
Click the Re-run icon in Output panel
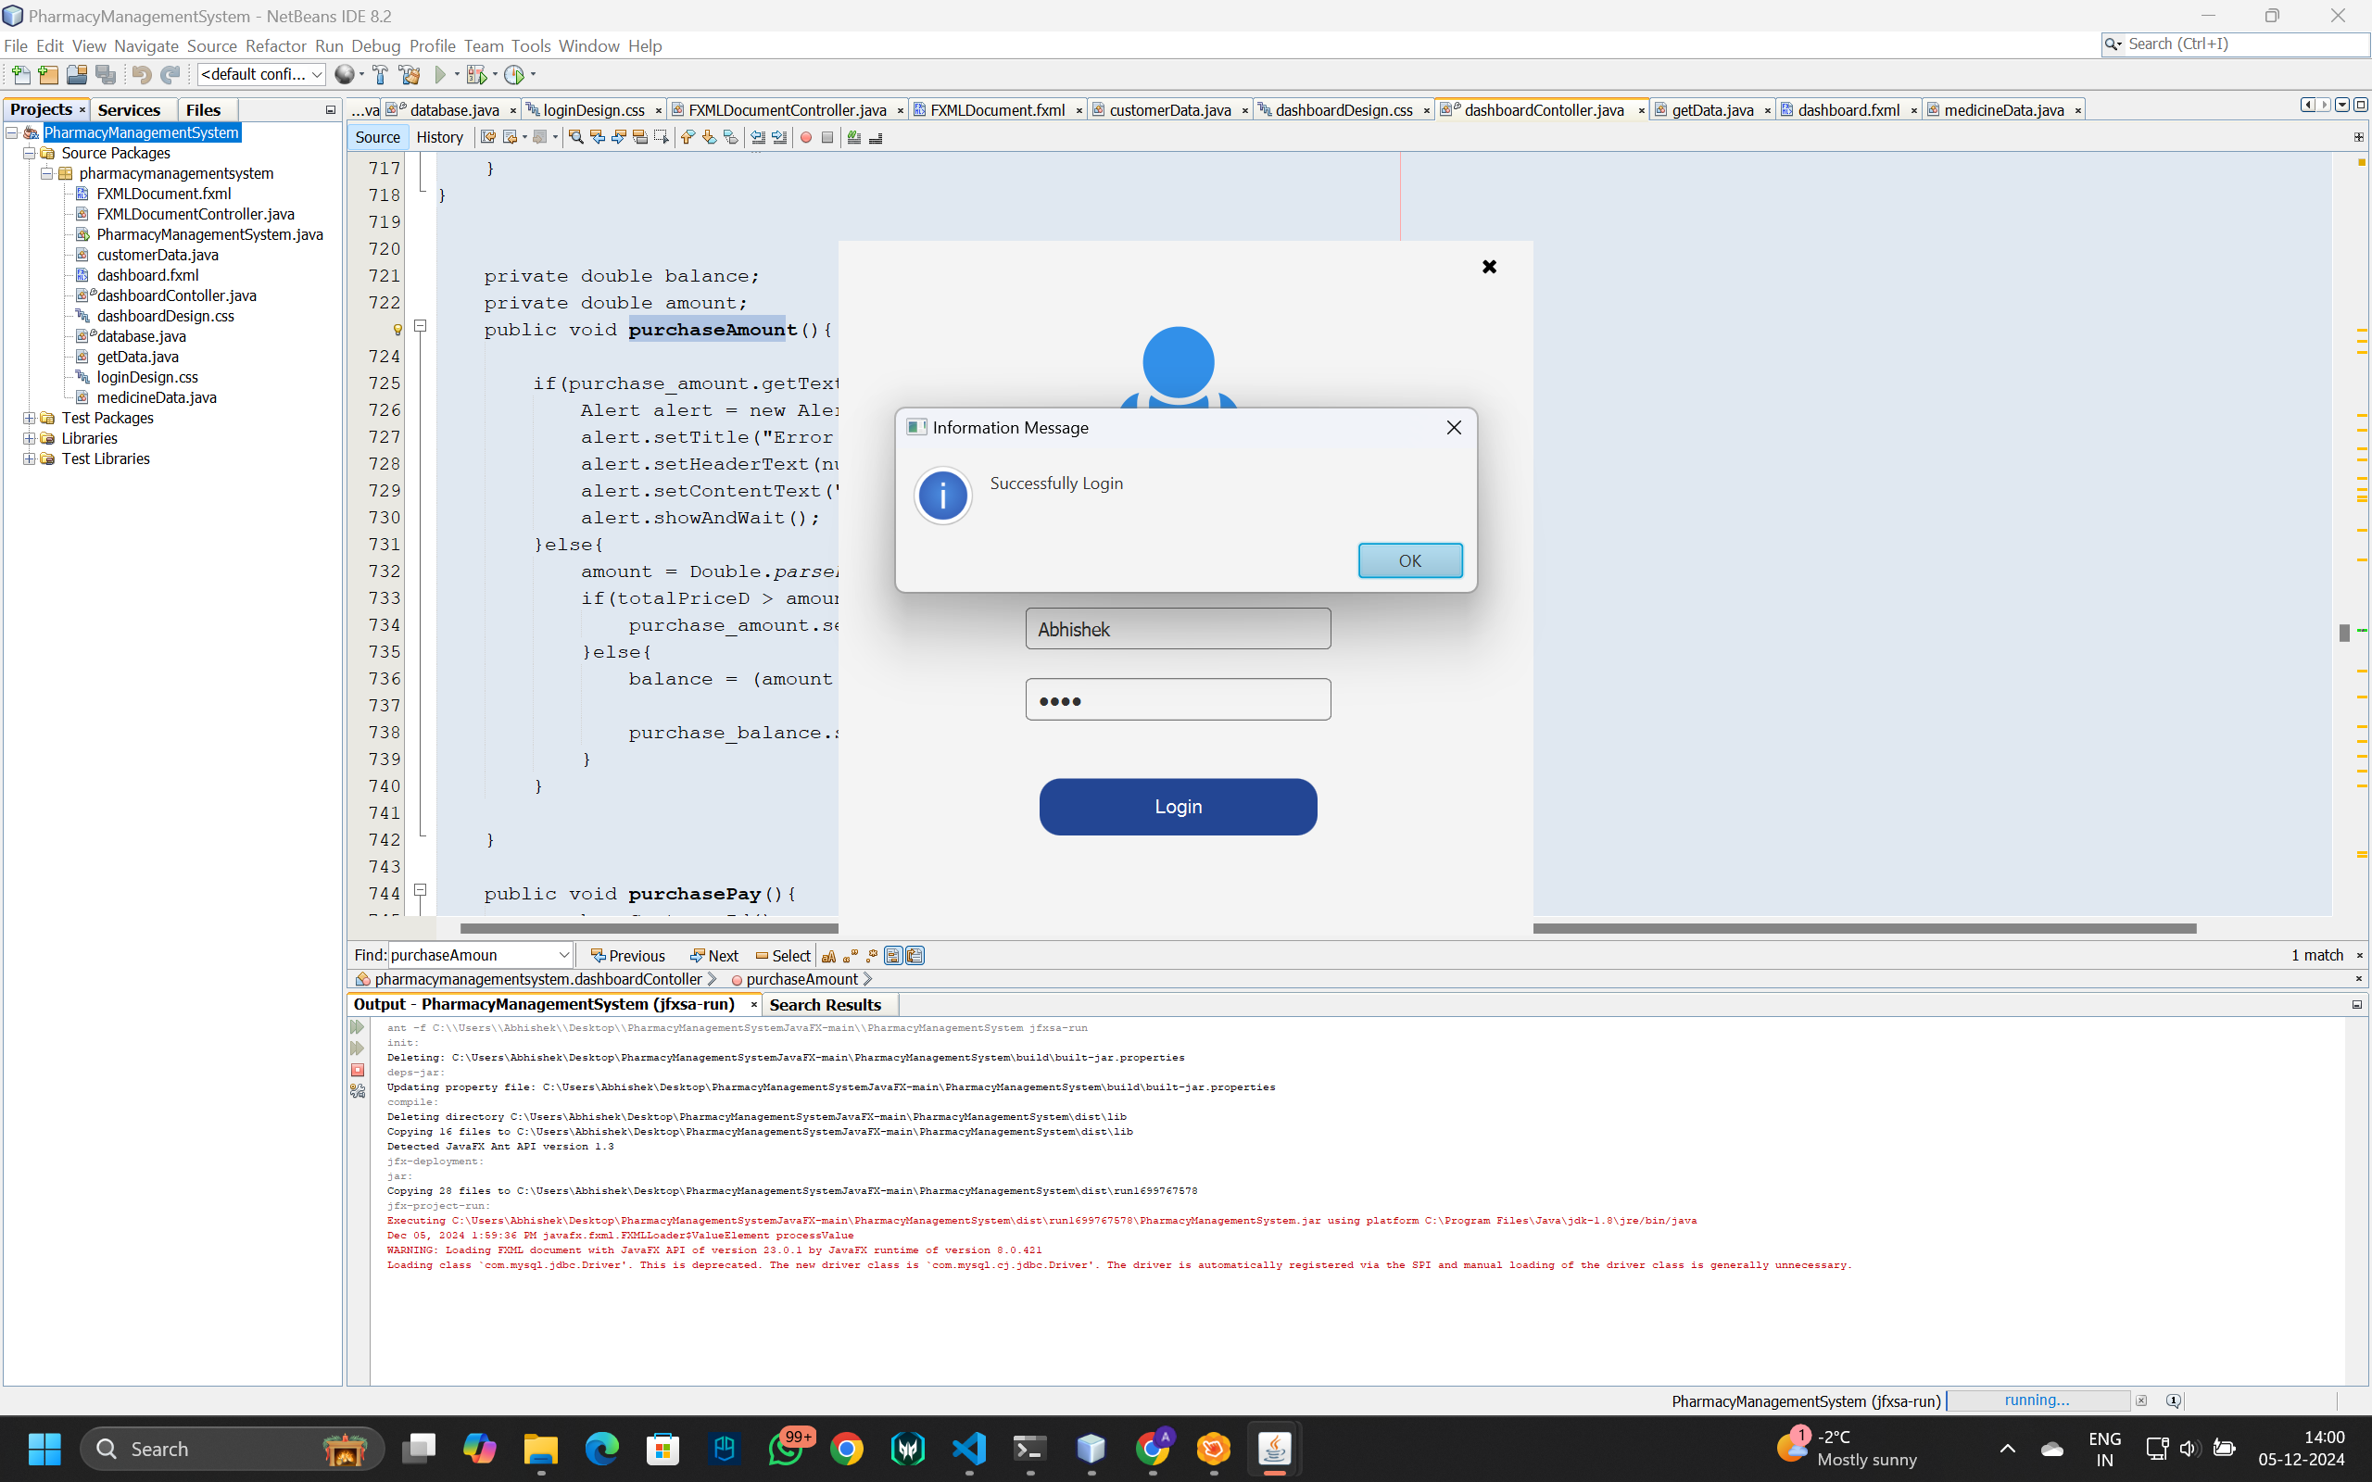(x=358, y=1027)
